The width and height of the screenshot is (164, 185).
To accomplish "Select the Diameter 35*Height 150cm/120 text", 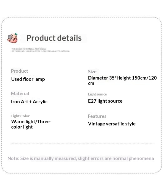I will click(122, 78).
